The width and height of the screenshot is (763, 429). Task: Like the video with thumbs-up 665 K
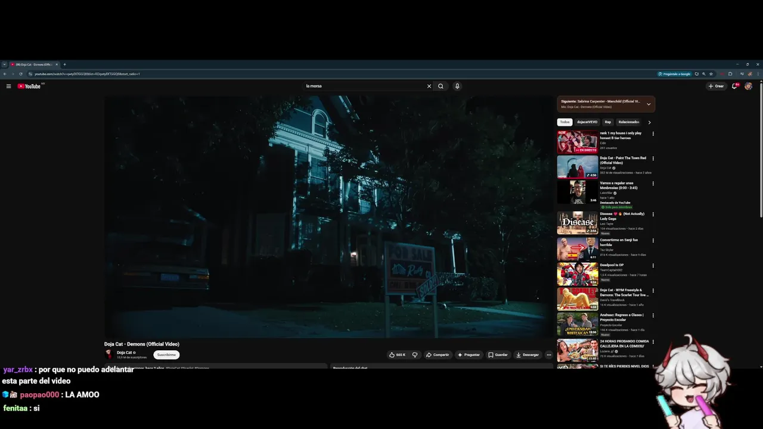(x=397, y=355)
